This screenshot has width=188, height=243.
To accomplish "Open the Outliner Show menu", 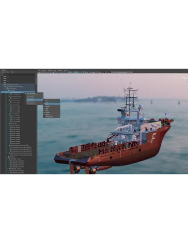I will 8,72.
